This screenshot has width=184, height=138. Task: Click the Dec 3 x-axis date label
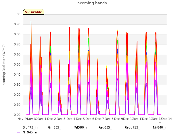tap(61, 119)
